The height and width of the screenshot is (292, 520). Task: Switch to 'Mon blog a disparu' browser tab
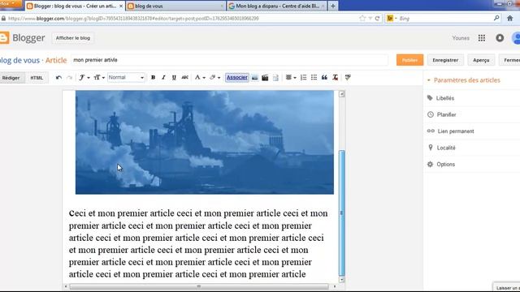pyautogui.click(x=276, y=6)
